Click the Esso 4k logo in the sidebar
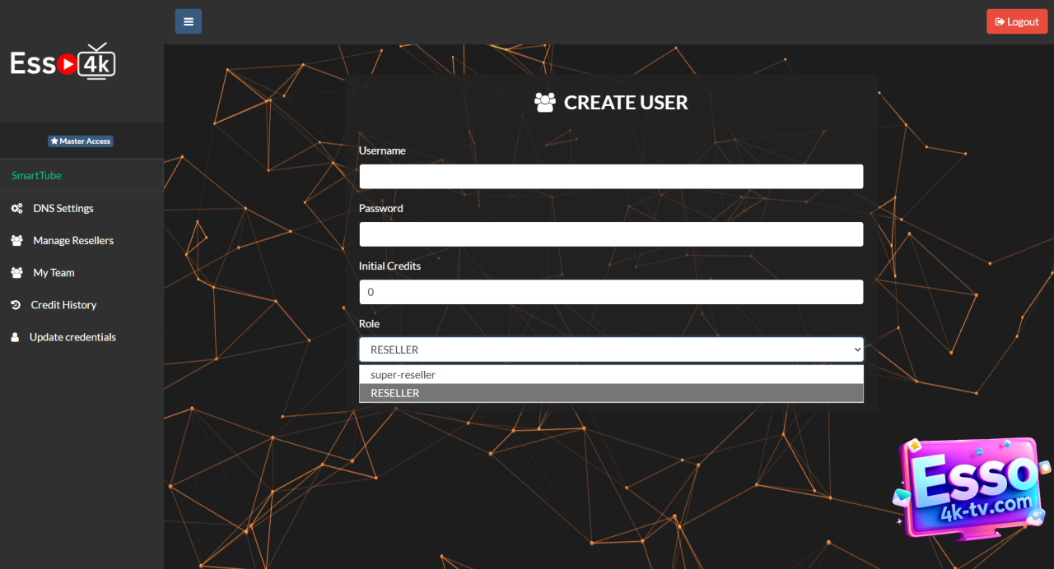Screen dimensions: 1054x569 pos(63,62)
